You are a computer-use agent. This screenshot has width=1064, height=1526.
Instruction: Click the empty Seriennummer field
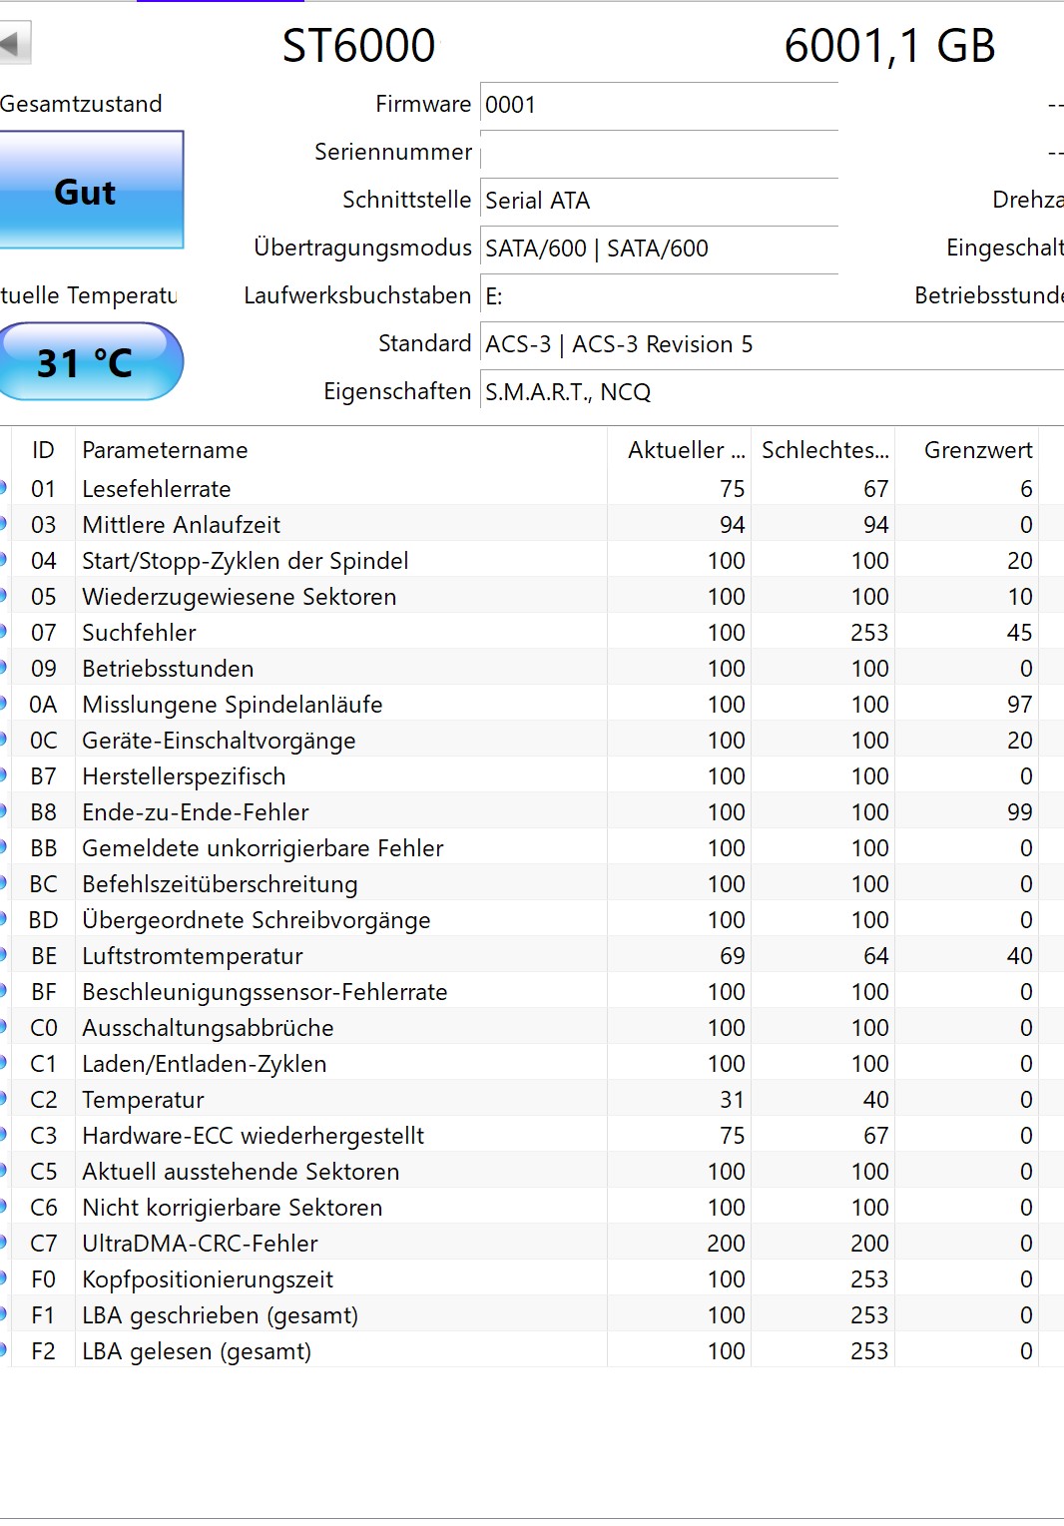click(659, 153)
